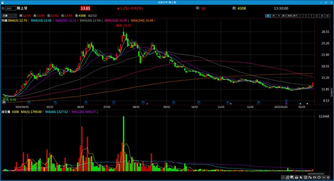Select the arrow pointer tool

(301, 177)
